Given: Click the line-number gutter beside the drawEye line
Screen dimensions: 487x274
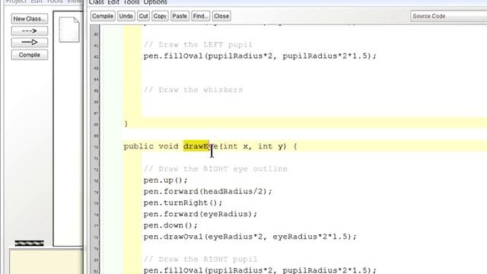Looking at the screenshot, I should click(x=95, y=147).
